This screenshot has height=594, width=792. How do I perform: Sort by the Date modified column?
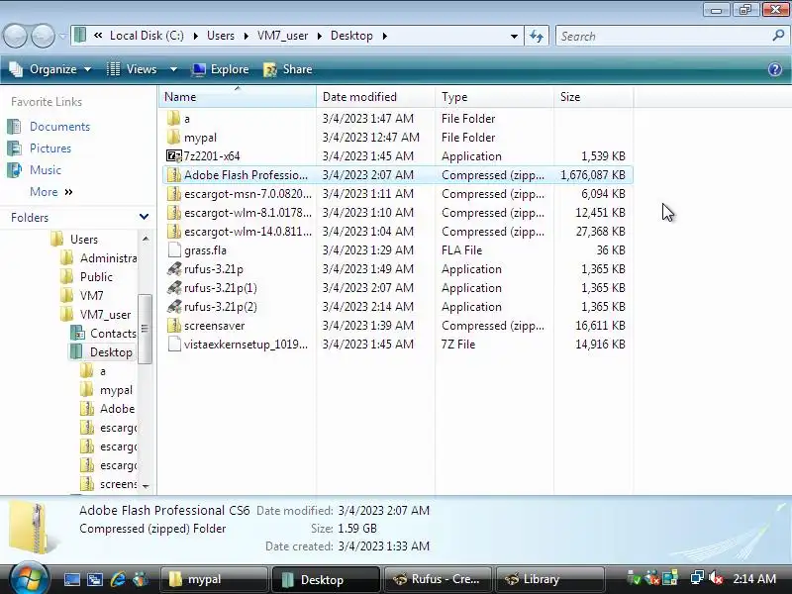(x=376, y=96)
